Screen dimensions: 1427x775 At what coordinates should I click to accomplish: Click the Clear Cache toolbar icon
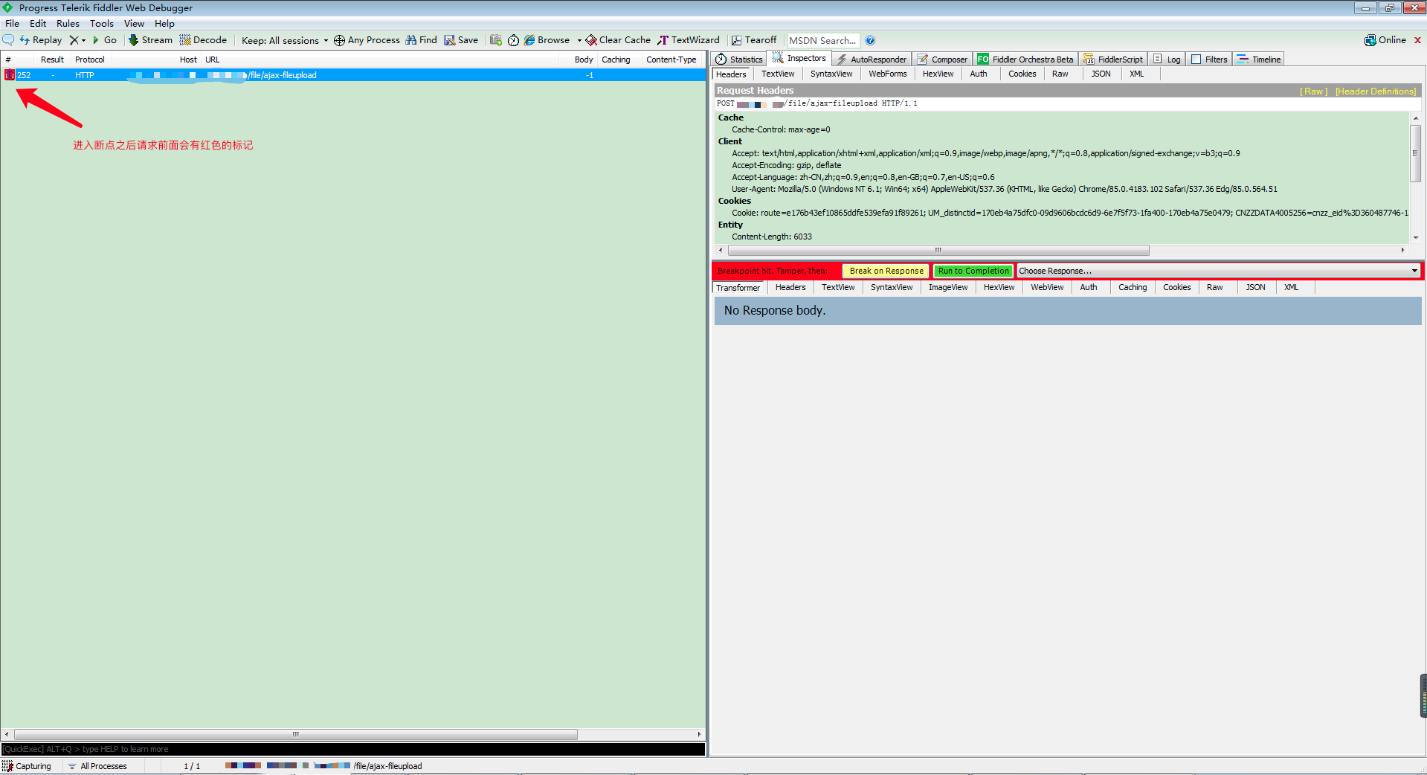pos(591,40)
